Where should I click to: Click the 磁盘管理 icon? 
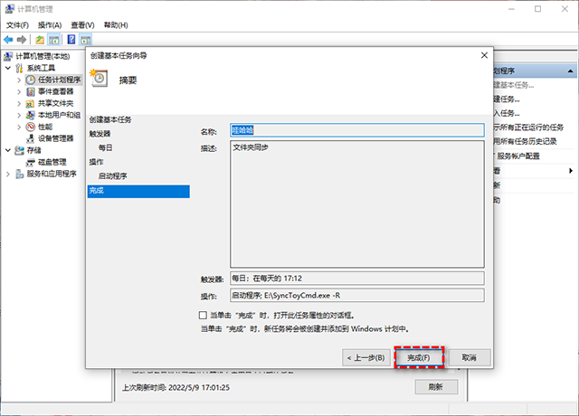click(x=31, y=163)
